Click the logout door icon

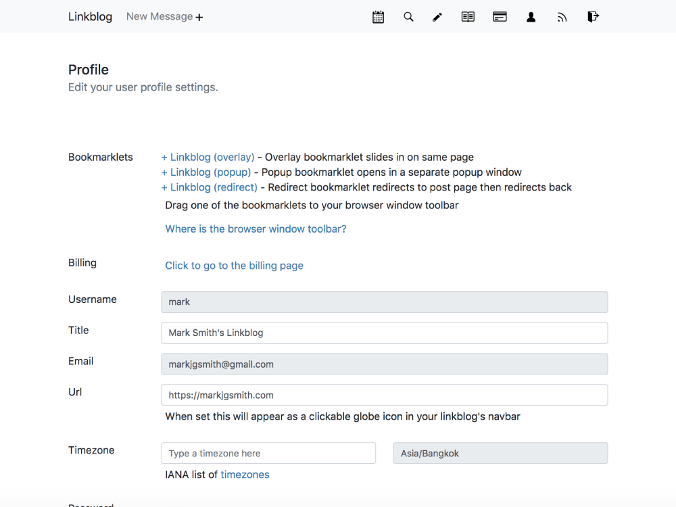pos(594,17)
